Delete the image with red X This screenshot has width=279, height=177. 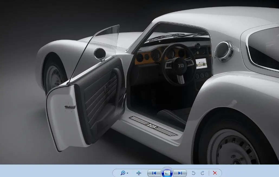pyautogui.click(x=215, y=173)
